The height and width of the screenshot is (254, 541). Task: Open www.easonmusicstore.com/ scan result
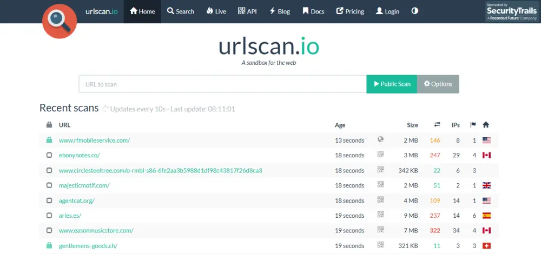point(96,231)
